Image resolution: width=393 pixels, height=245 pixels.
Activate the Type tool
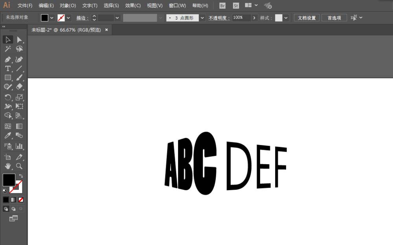coord(8,69)
